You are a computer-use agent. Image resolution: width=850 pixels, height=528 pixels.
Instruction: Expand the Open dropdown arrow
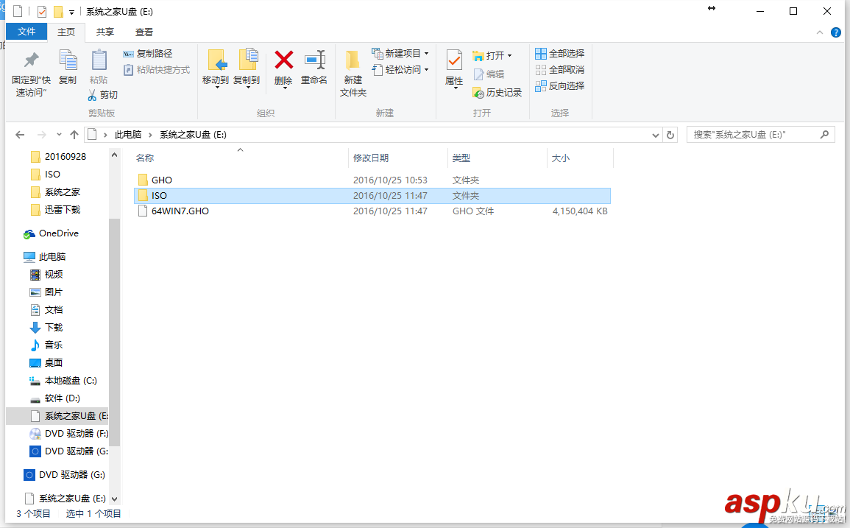coord(509,56)
